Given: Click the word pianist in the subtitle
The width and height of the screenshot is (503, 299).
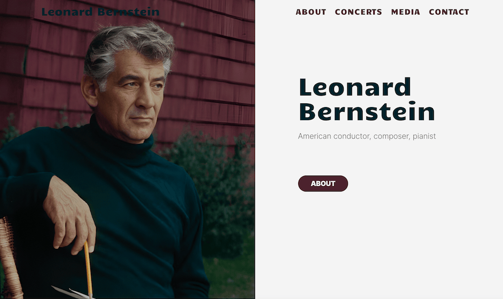Looking at the screenshot, I should pos(424,137).
